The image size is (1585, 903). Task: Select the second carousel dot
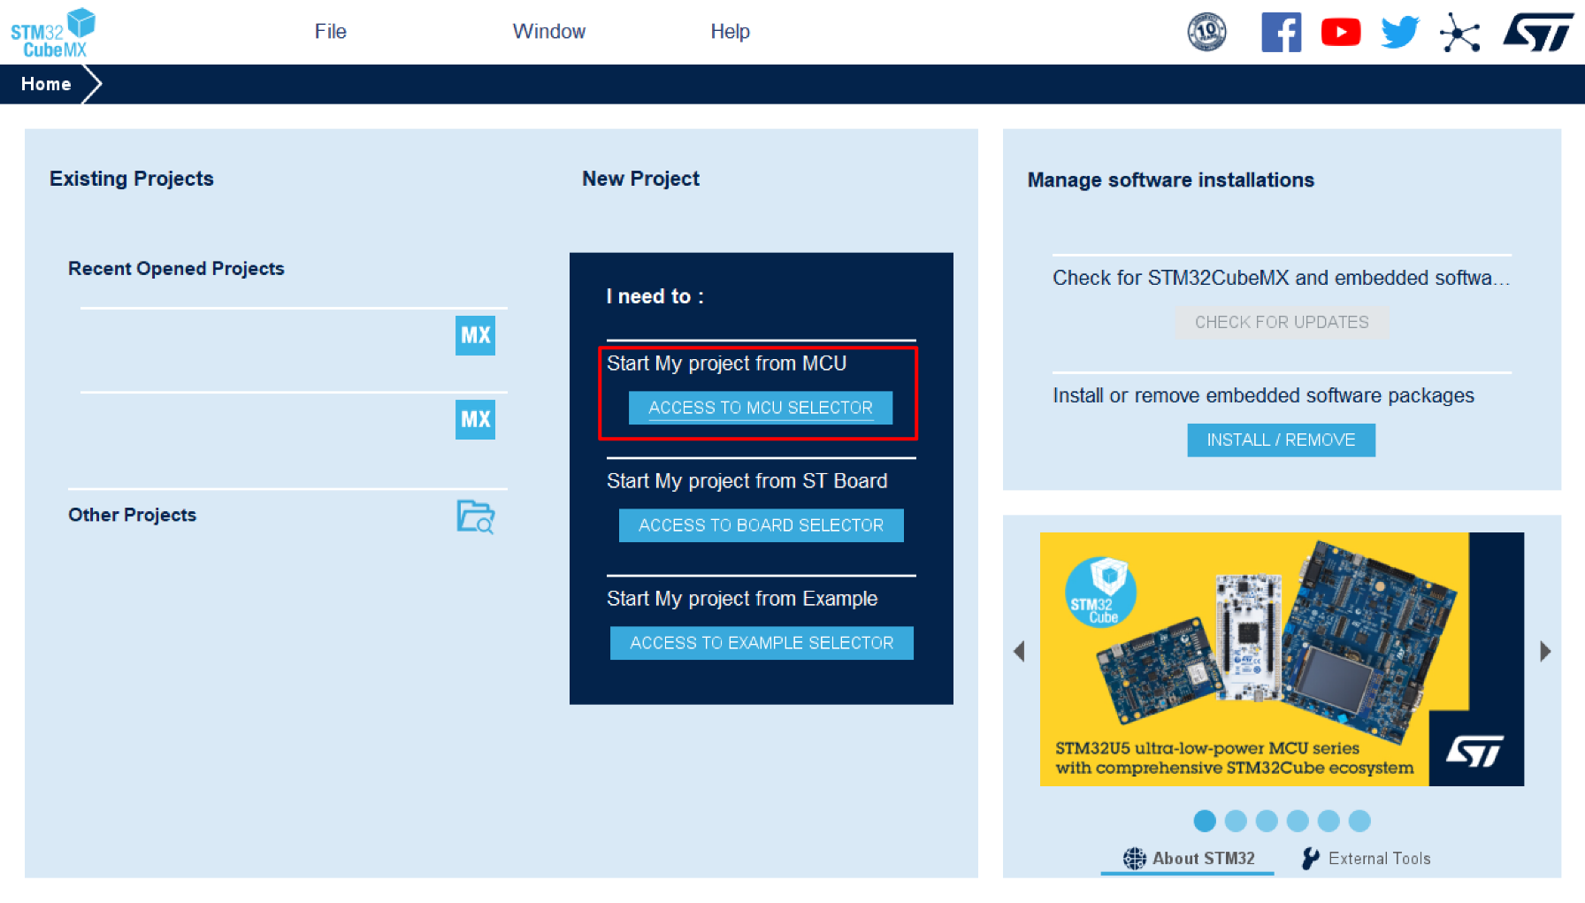pyautogui.click(x=1236, y=821)
